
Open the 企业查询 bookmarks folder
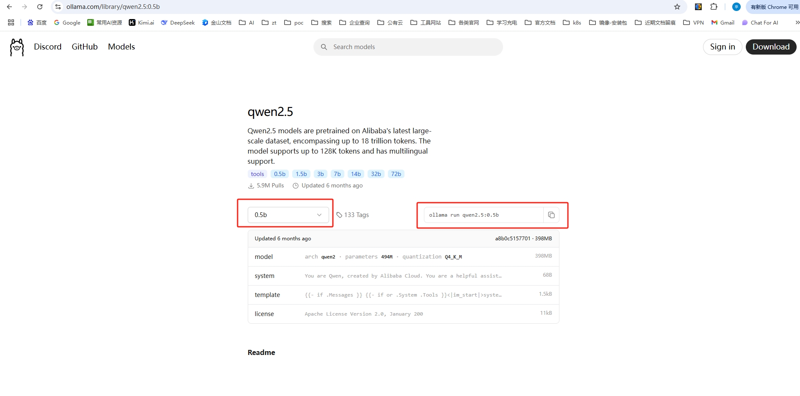(354, 22)
